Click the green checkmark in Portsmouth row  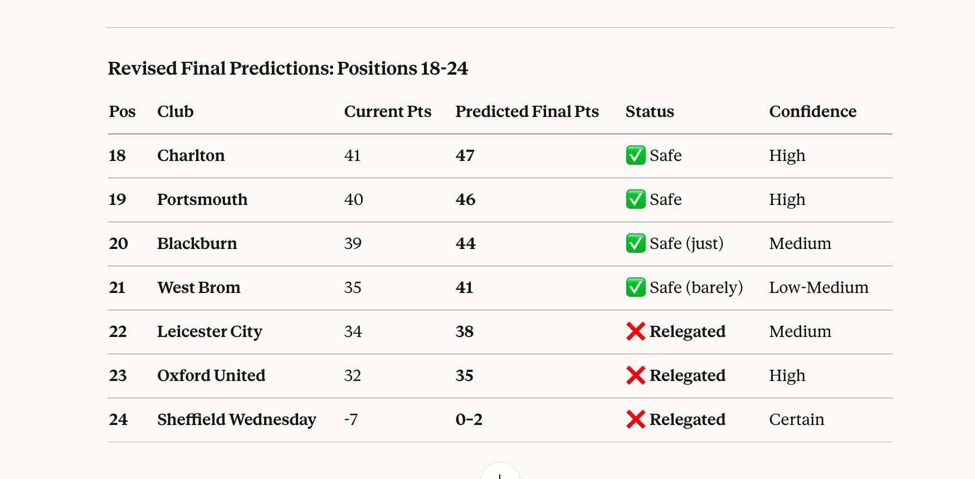[x=635, y=199]
